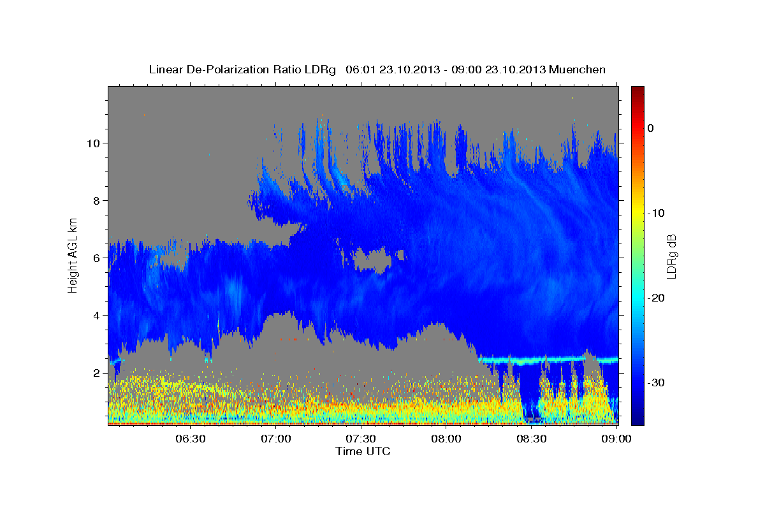Click the 'Height AGL km' axis title
The width and height of the screenshot is (765, 510).
click(73, 255)
